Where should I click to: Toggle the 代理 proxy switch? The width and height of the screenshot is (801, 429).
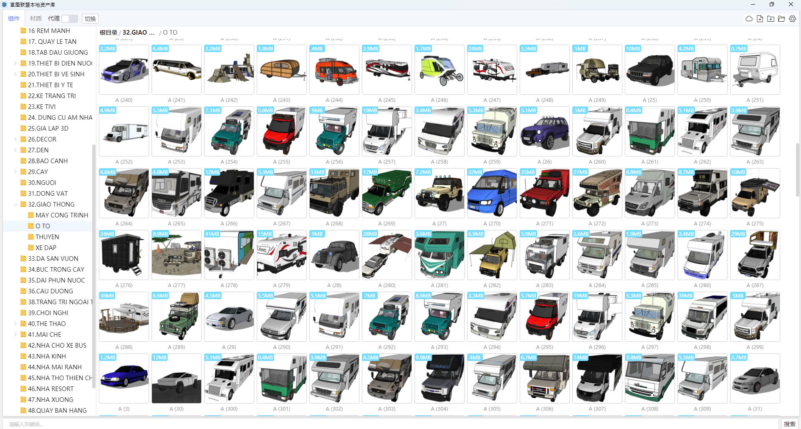pyautogui.click(x=69, y=19)
